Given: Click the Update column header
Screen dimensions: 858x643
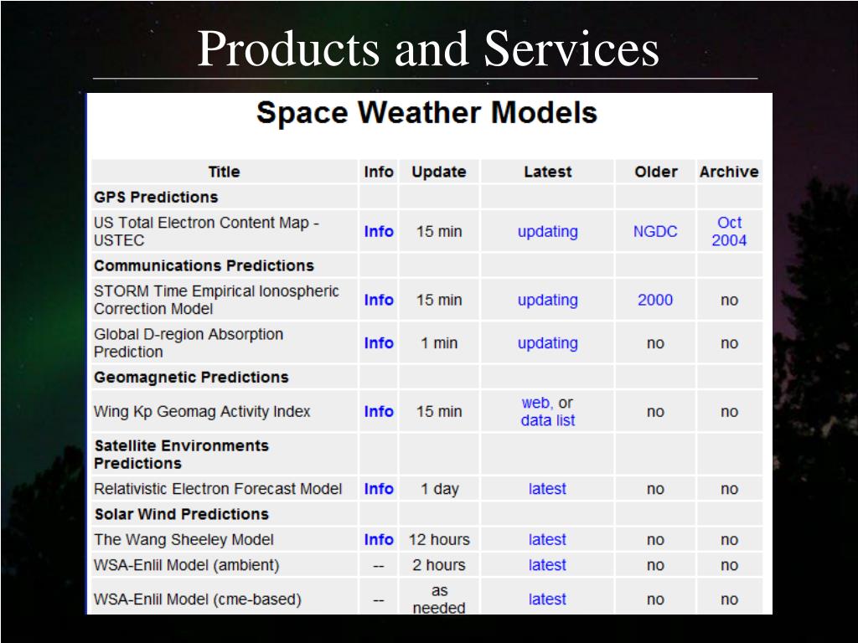Looking at the screenshot, I should click(x=439, y=172).
